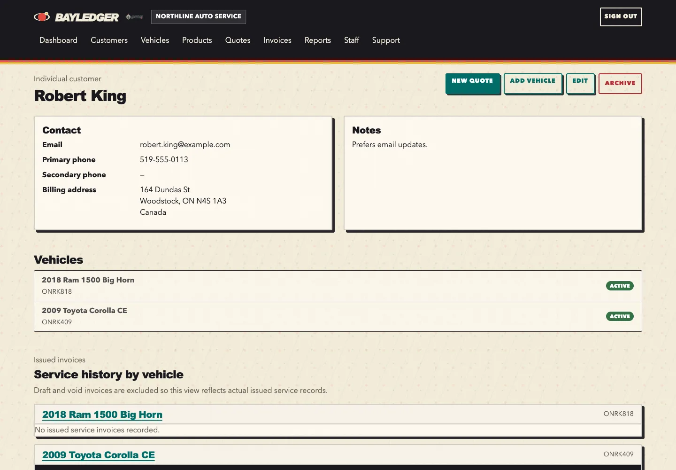Screen dimensions: 676x470
Task: Open the Quotes section
Action: [x=238, y=40]
